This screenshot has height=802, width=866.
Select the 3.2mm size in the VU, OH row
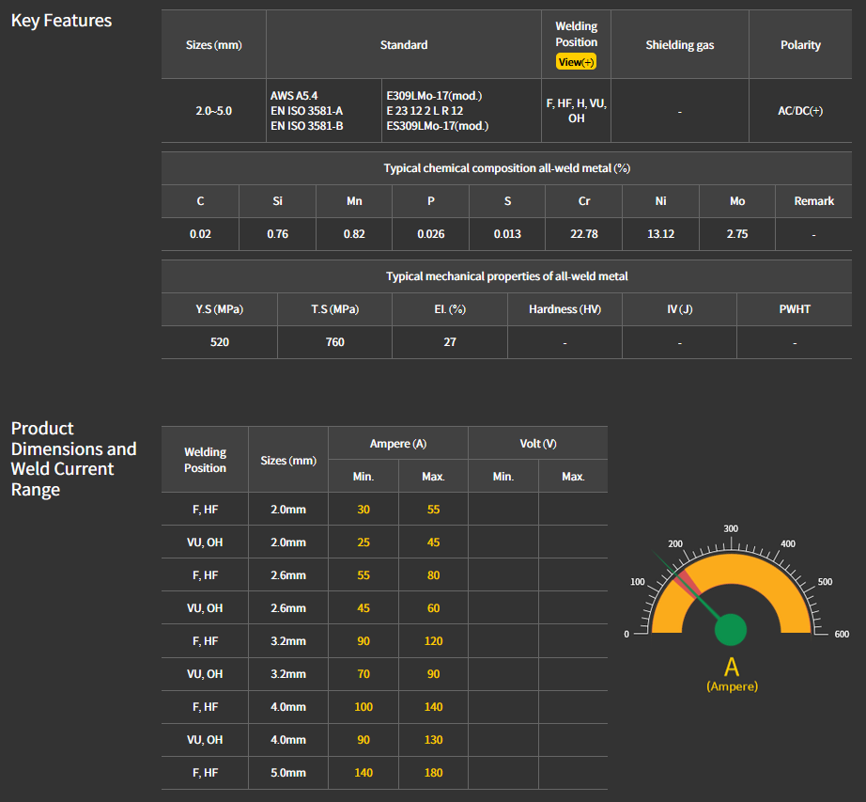point(288,674)
